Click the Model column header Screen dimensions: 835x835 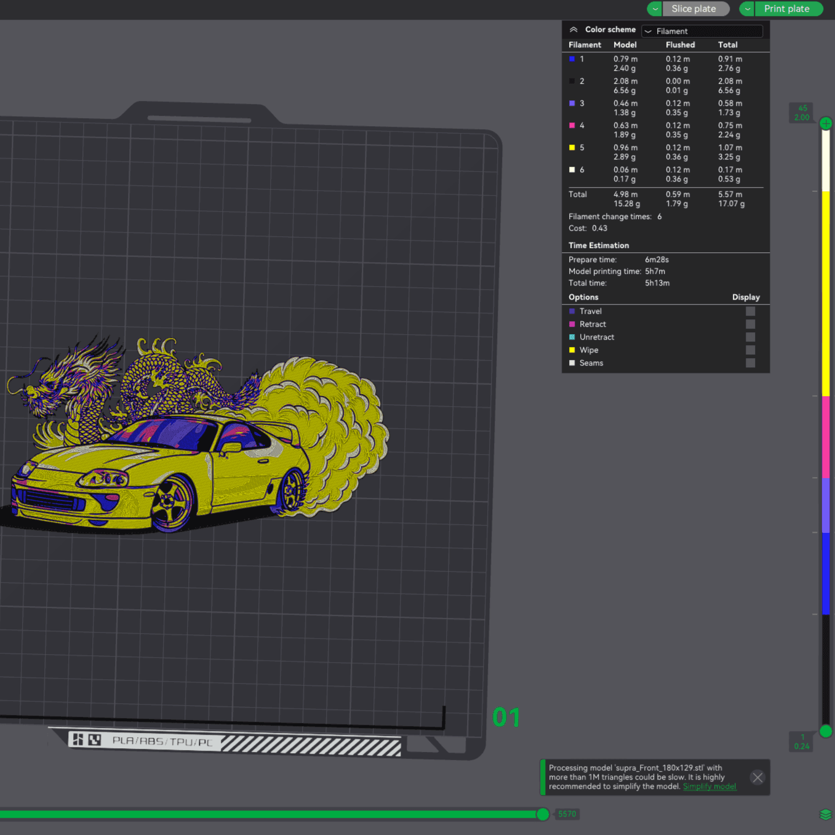(625, 45)
